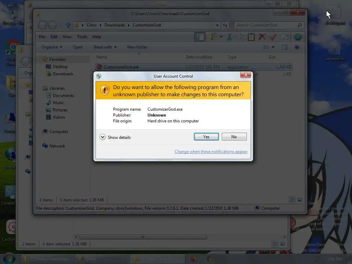Open the Organize dropdown

(52, 47)
